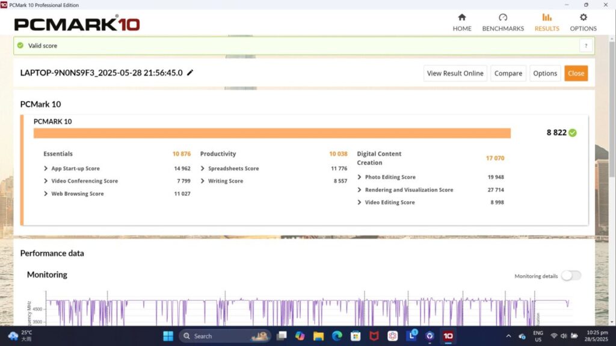Click the PCMark 10 title bar icon
This screenshot has height=346, width=616.
4,5
